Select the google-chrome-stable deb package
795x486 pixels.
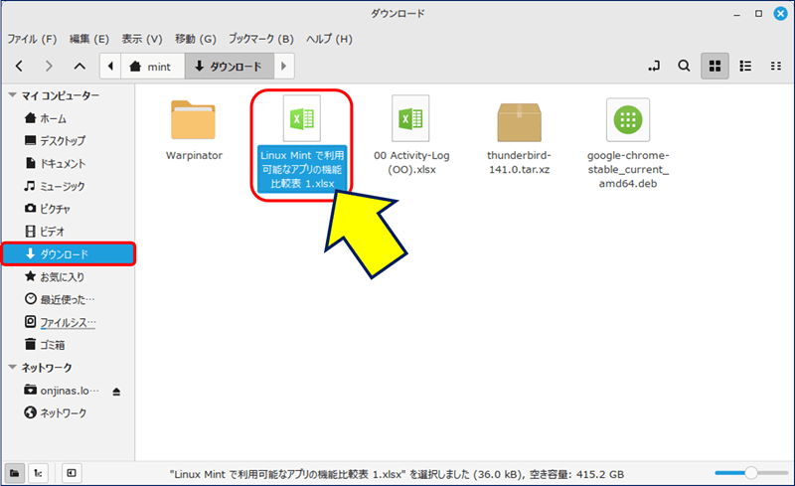click(628, 121)
